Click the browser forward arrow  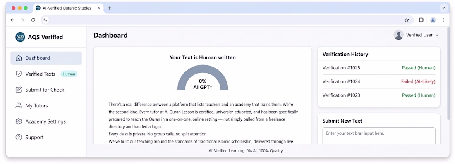point(23,20)
